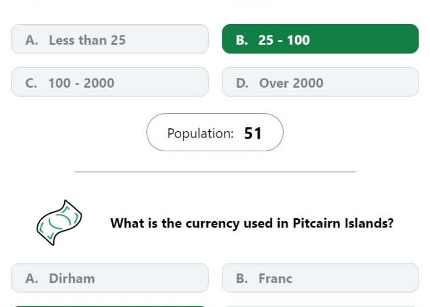Click the 'A.' letter beside Dirham
430x307 pixels.
pos(32,278)
